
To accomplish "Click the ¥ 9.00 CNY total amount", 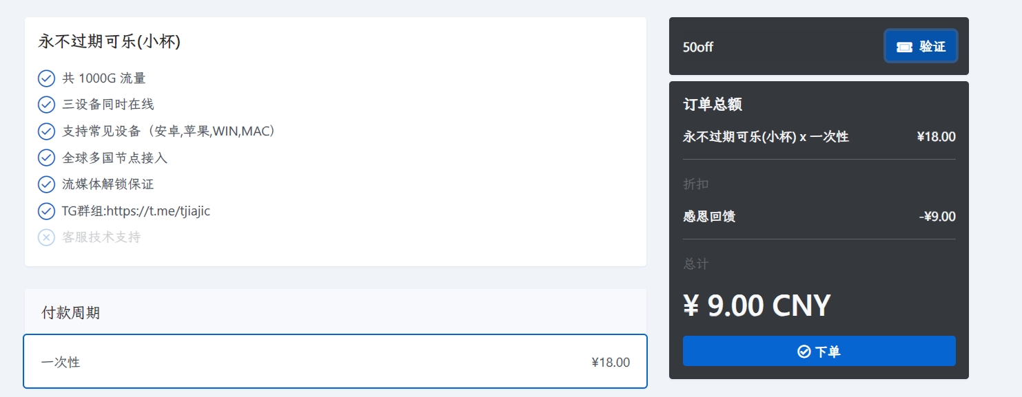I will 756,305.
